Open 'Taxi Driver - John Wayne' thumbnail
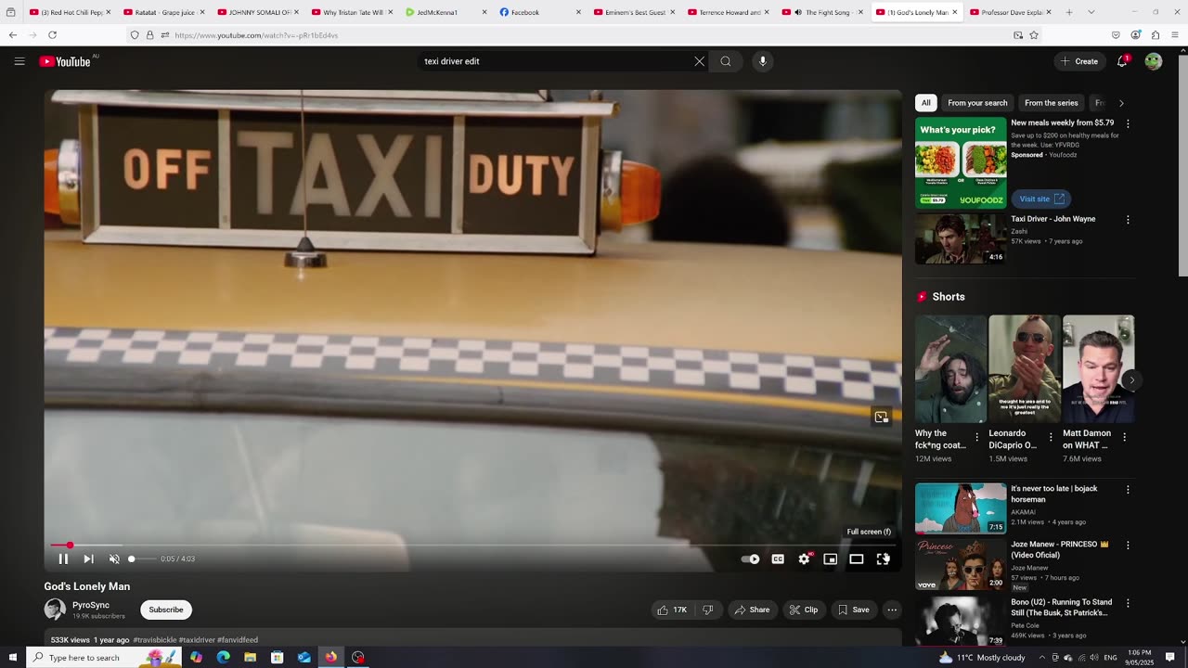The width and height of the screenshot is (1188, 668). (961, 238)
